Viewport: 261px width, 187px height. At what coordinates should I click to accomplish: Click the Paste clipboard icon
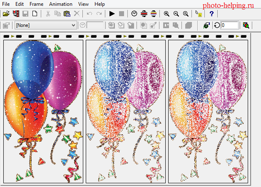pos(67,14)
